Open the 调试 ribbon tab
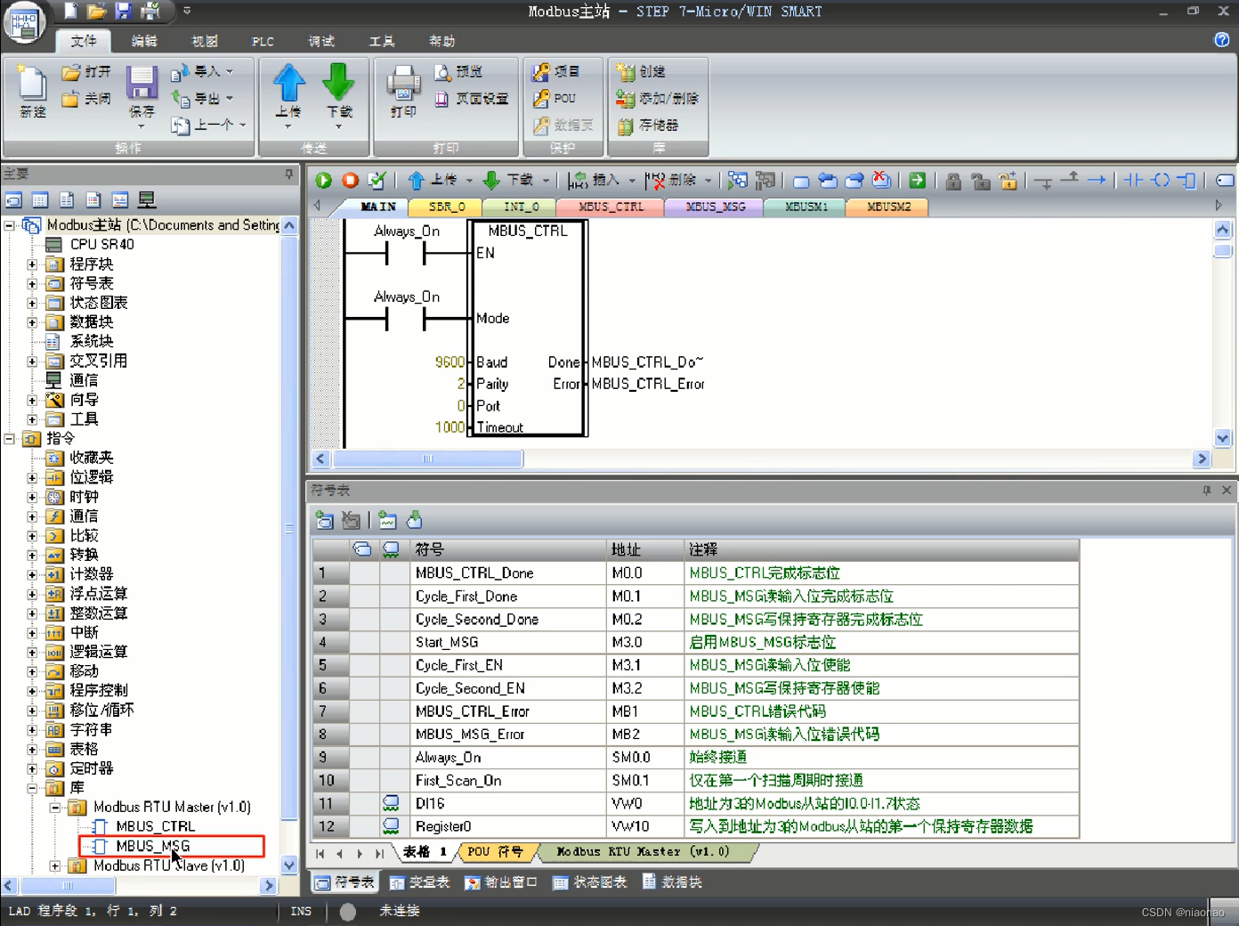1239x926 pixels. [321, 41]
